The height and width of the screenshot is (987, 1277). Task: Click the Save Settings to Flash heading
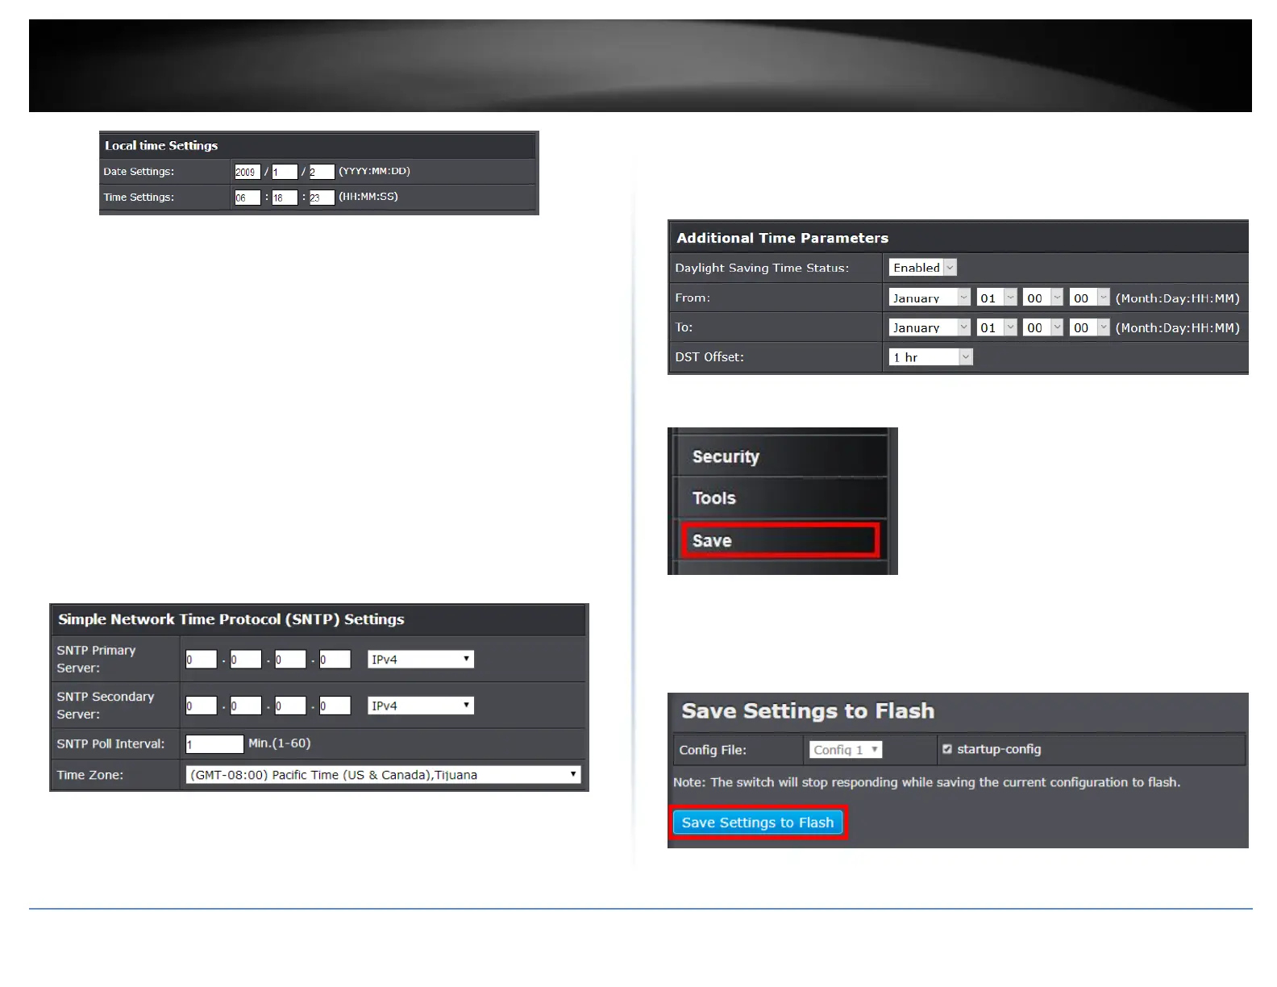pyautogui.click(x=808, y=711)
